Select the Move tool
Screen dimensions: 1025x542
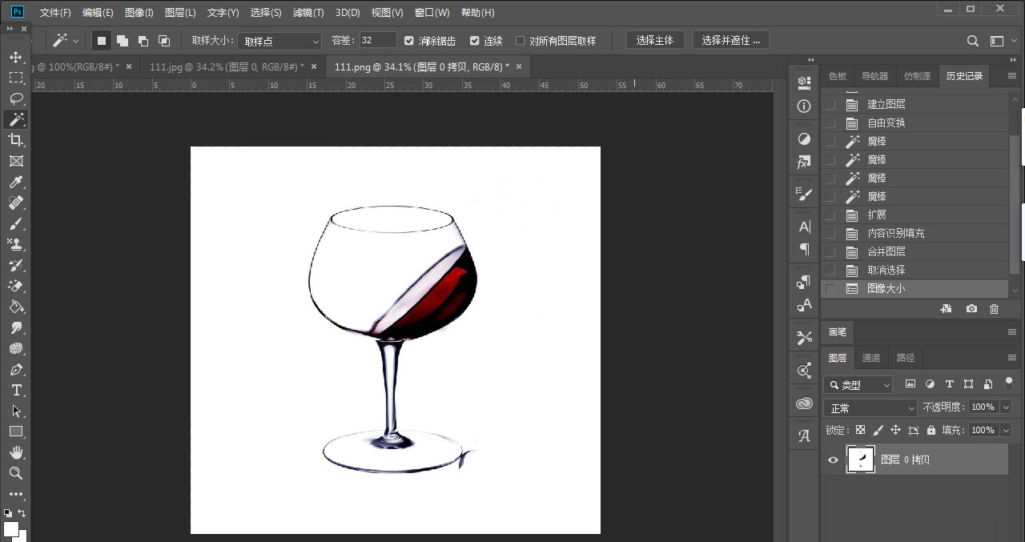[x=15, y=57]
